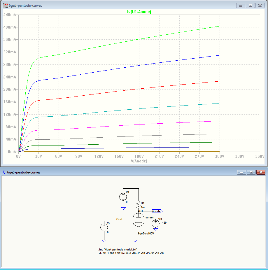Click the V(Anode) horizontal axis label
This screenshot has width=268, height=270.
[x=139, y=161]
